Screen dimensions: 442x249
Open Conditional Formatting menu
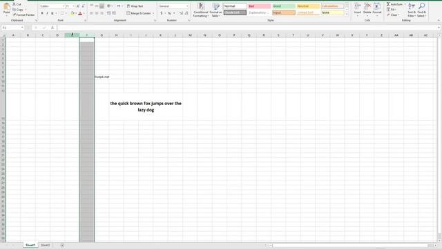201,10
